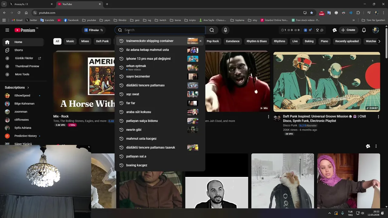The image size is (388, 218).
Task: Click the search magnifier button
Action: (212, 30)
